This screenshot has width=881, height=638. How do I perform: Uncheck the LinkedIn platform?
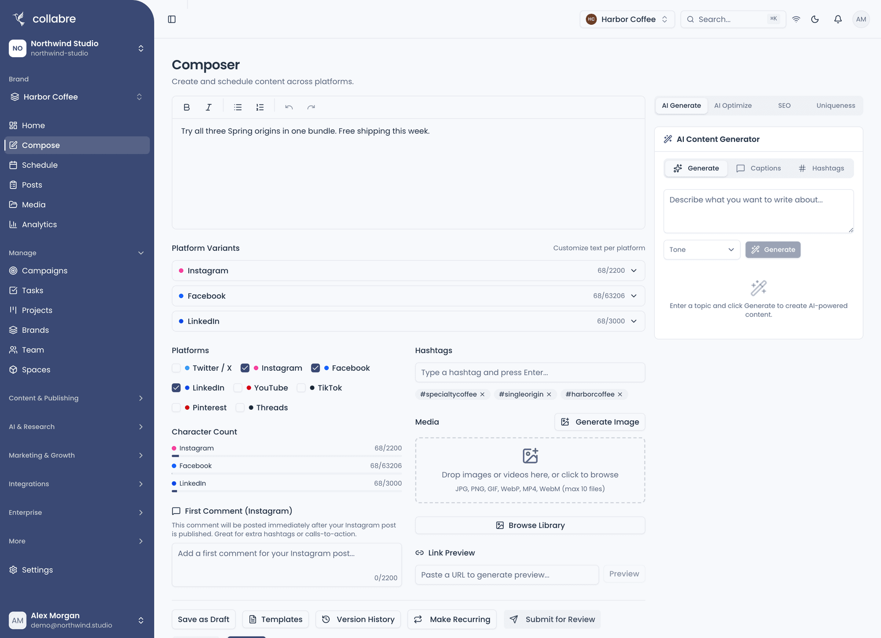pyautogui.click(x=176, y=388)
